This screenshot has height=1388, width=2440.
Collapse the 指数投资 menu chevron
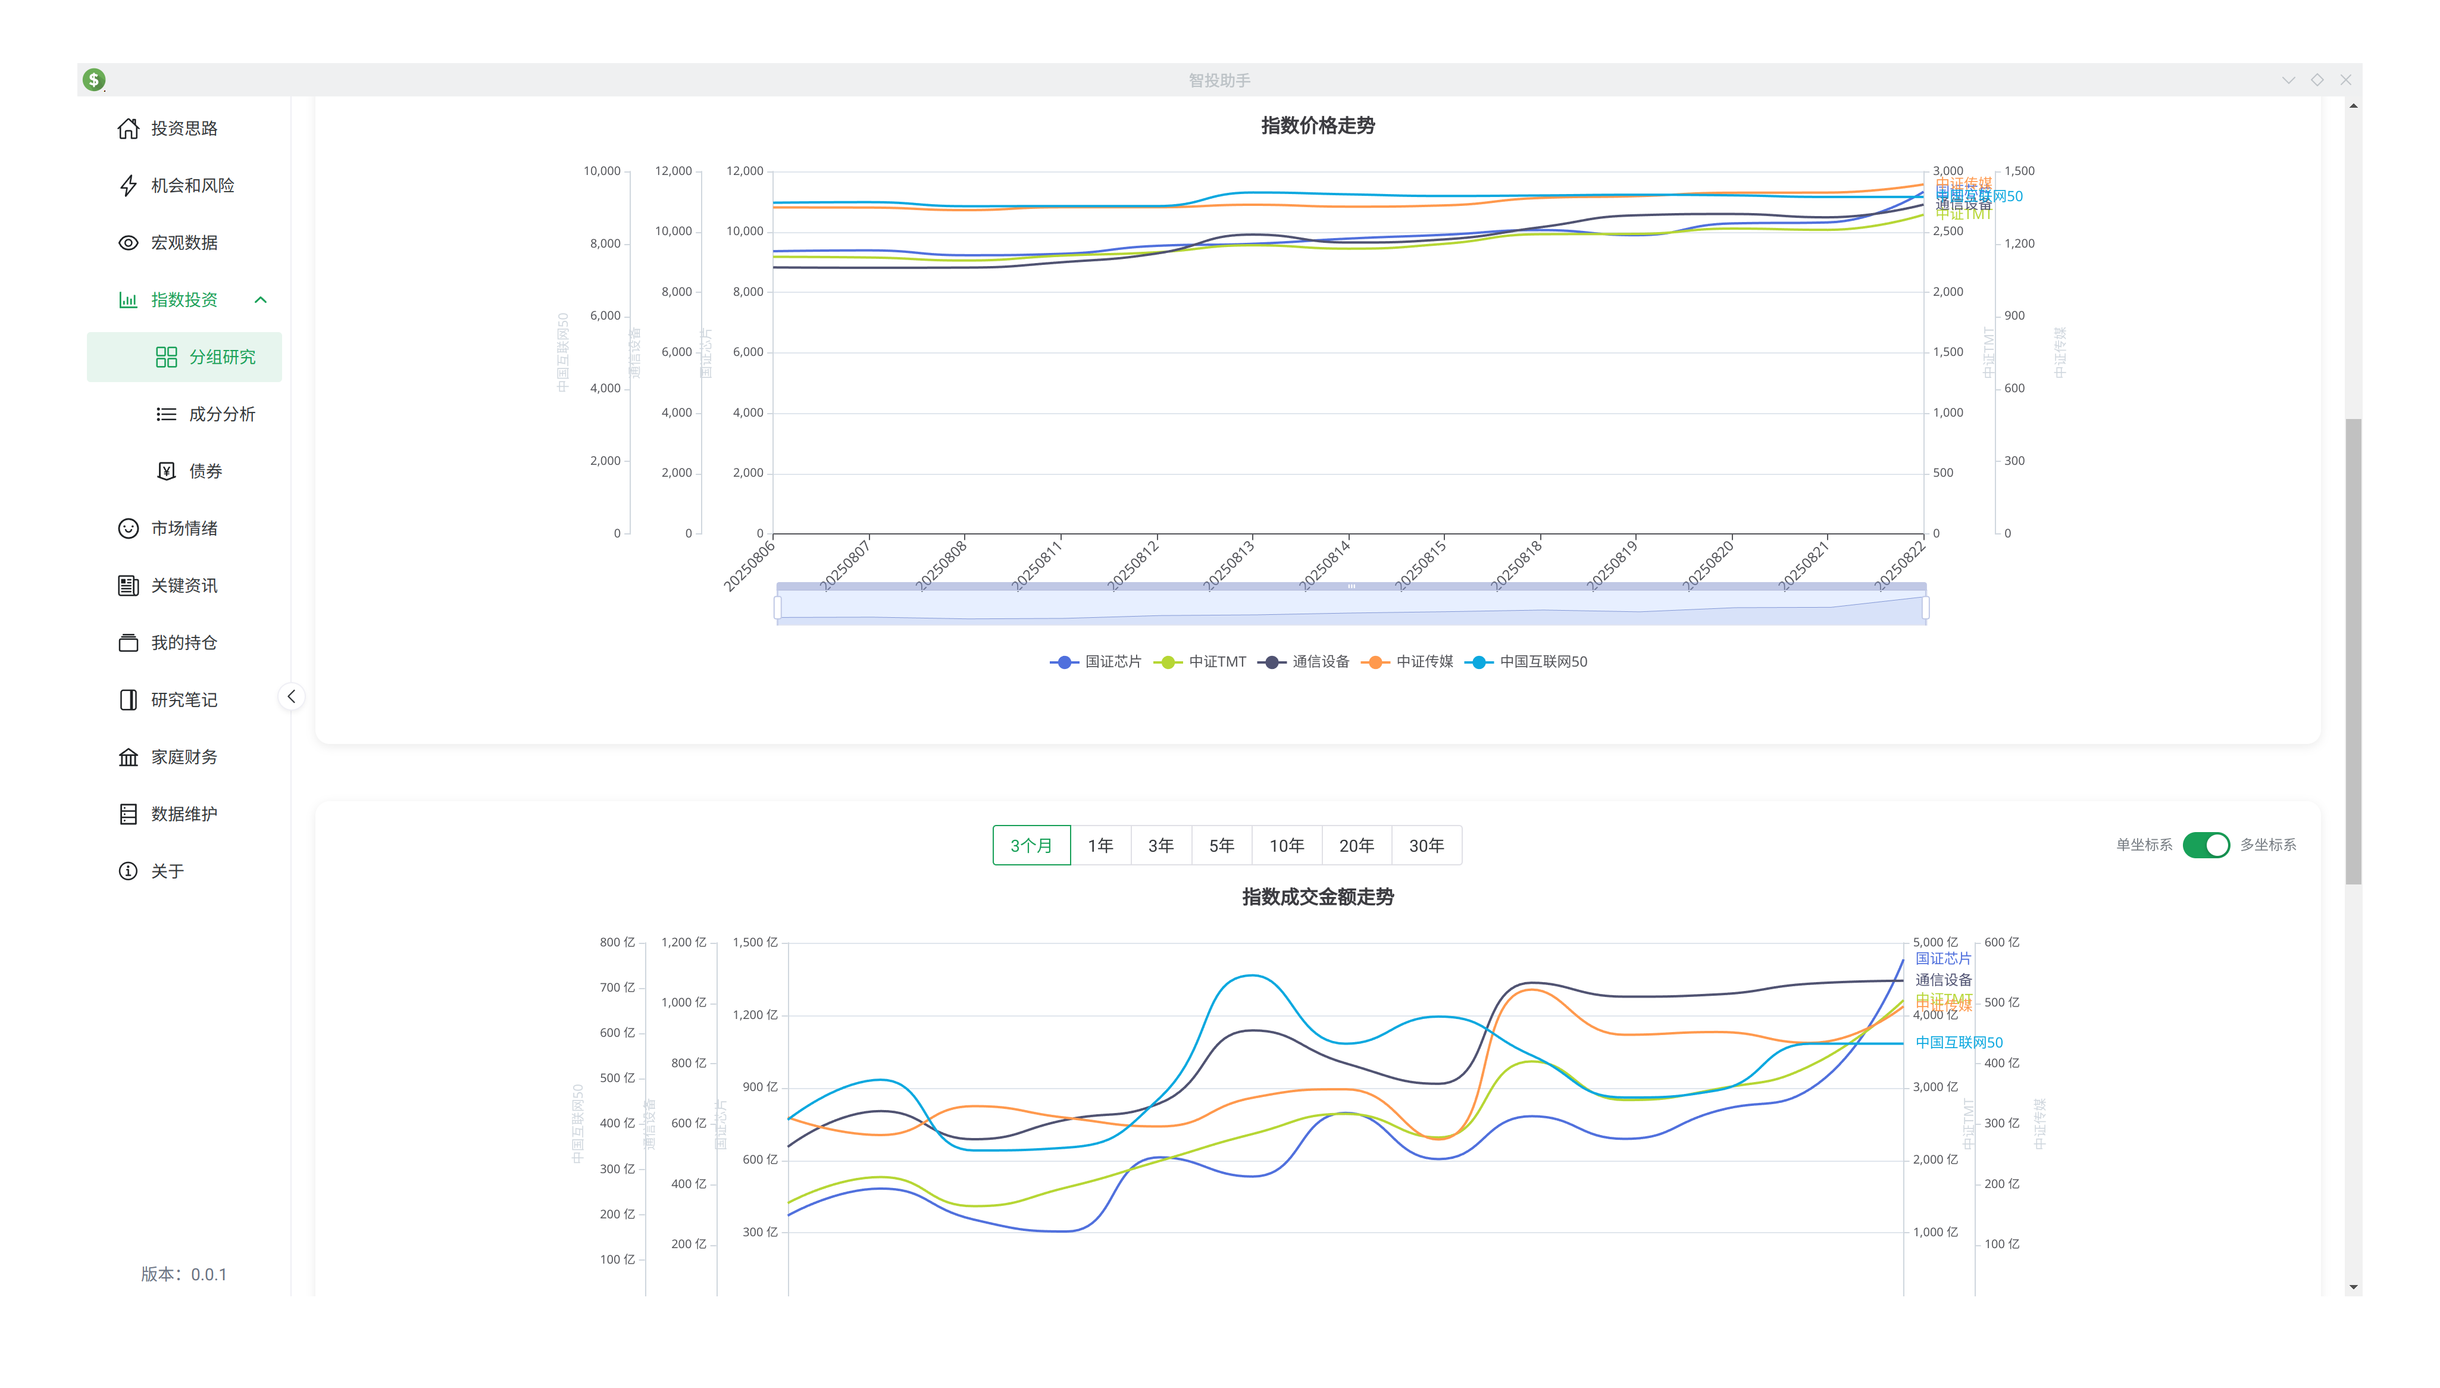pyautogui.click(x=260, y=301)
